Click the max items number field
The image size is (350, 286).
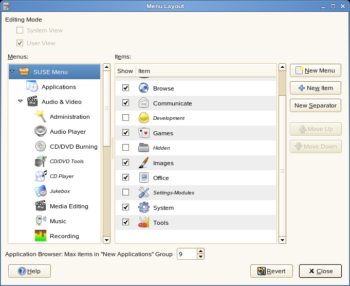[186, 254]
